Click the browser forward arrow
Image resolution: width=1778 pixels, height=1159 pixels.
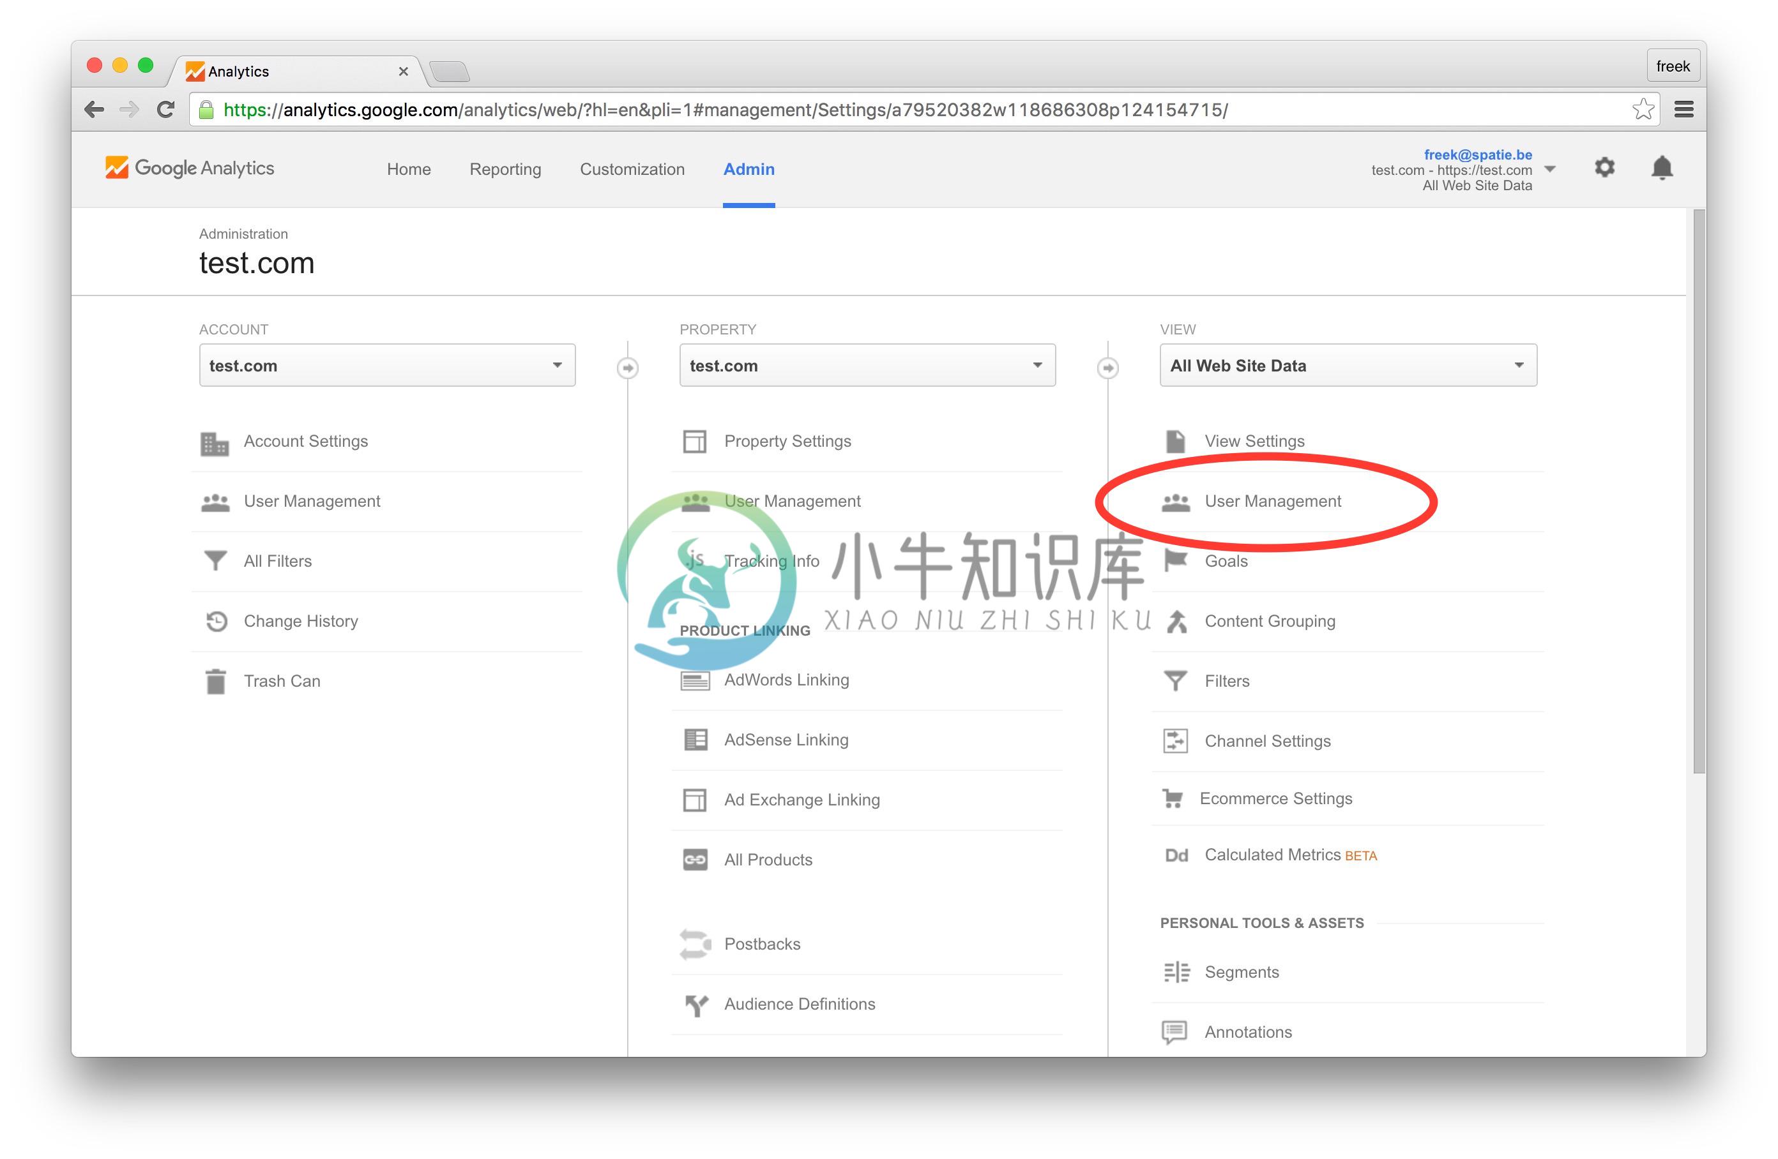tap(129, 110)
